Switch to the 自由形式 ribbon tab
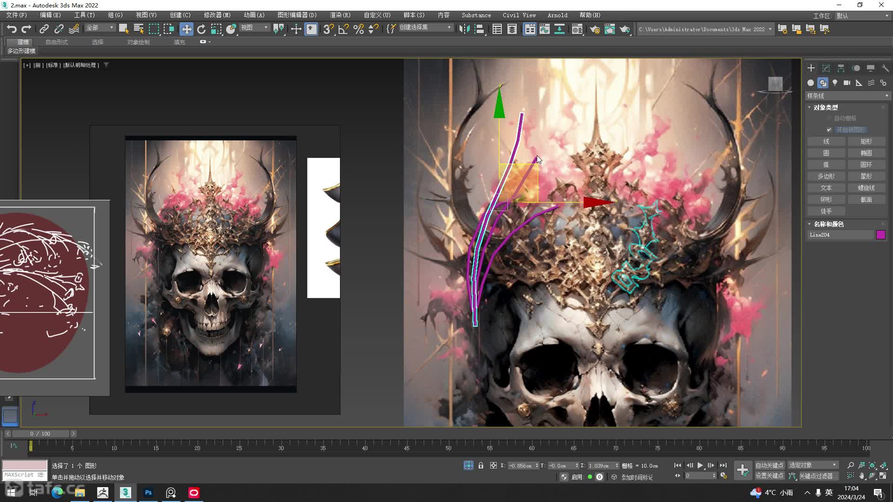 click(57, 42)
